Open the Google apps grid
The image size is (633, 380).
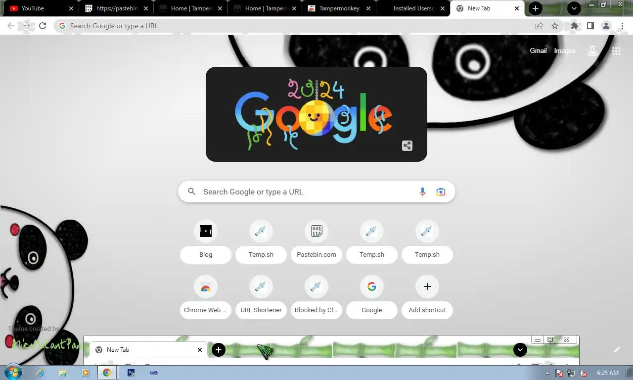point(616,50)
